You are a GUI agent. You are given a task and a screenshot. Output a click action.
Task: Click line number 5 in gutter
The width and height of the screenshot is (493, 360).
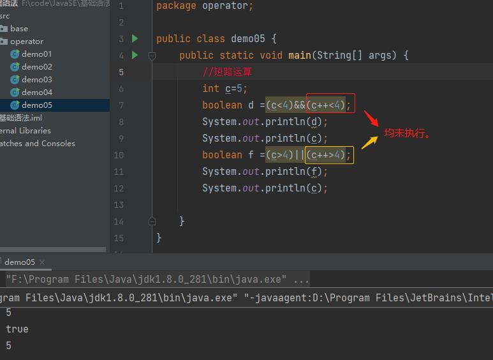pos(121,72)
